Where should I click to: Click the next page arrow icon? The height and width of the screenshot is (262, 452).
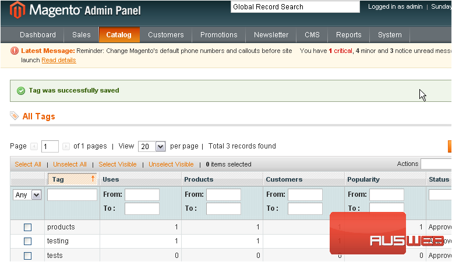coord(66,146)
